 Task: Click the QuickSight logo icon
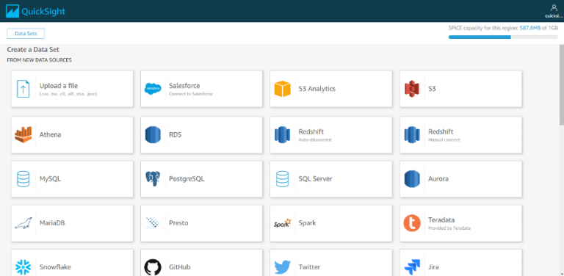[12, 11]
